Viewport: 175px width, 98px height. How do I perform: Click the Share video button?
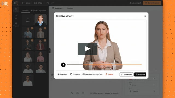pos(127,74)
